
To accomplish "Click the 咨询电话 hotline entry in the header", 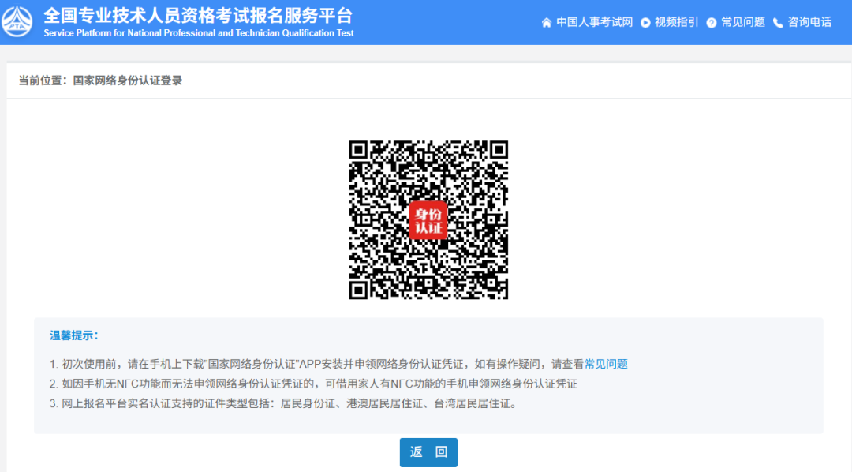I will pyautogui.click(x=806, y=22).
